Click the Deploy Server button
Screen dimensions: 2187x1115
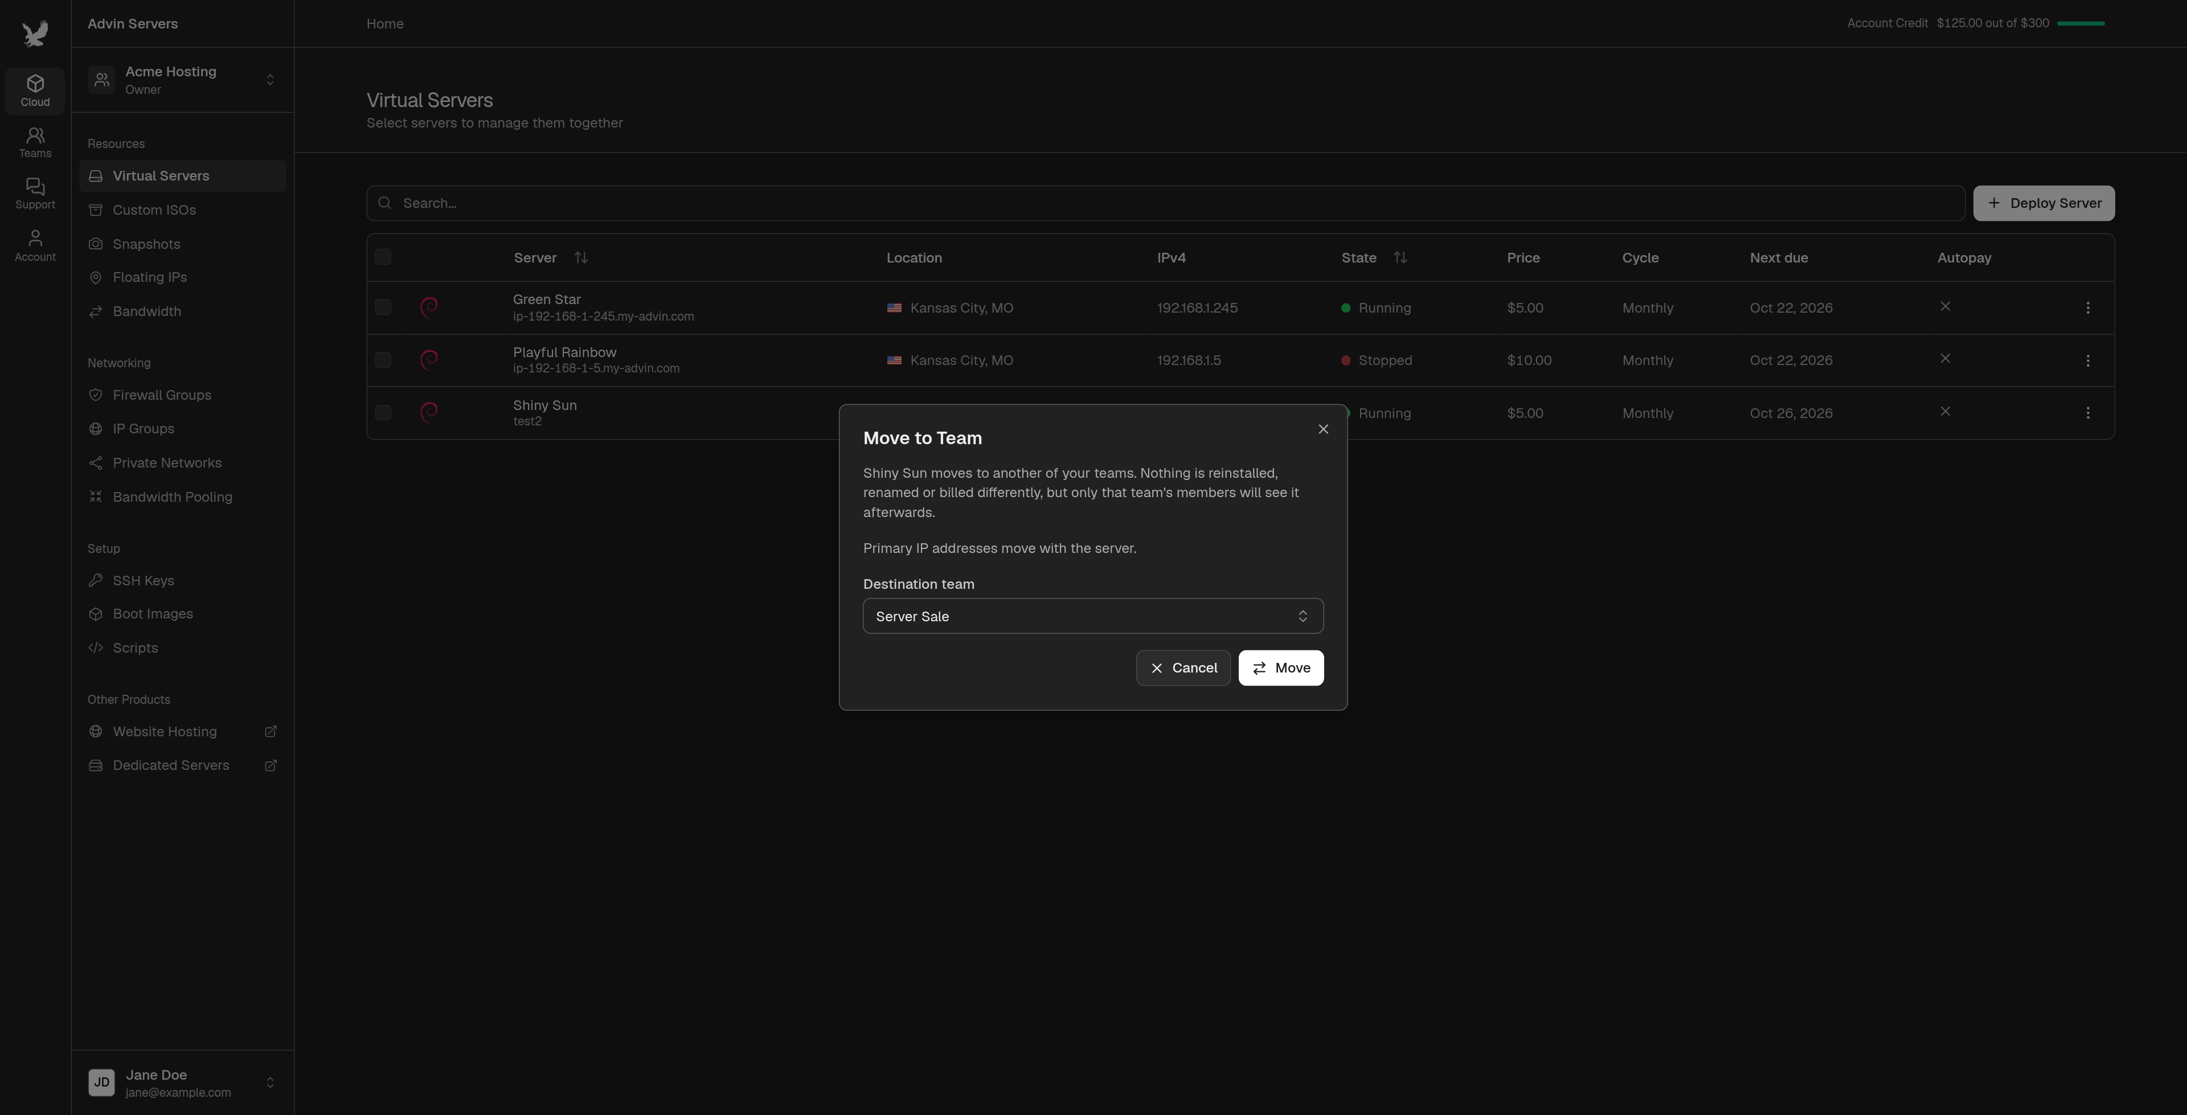pos(2043,203)
